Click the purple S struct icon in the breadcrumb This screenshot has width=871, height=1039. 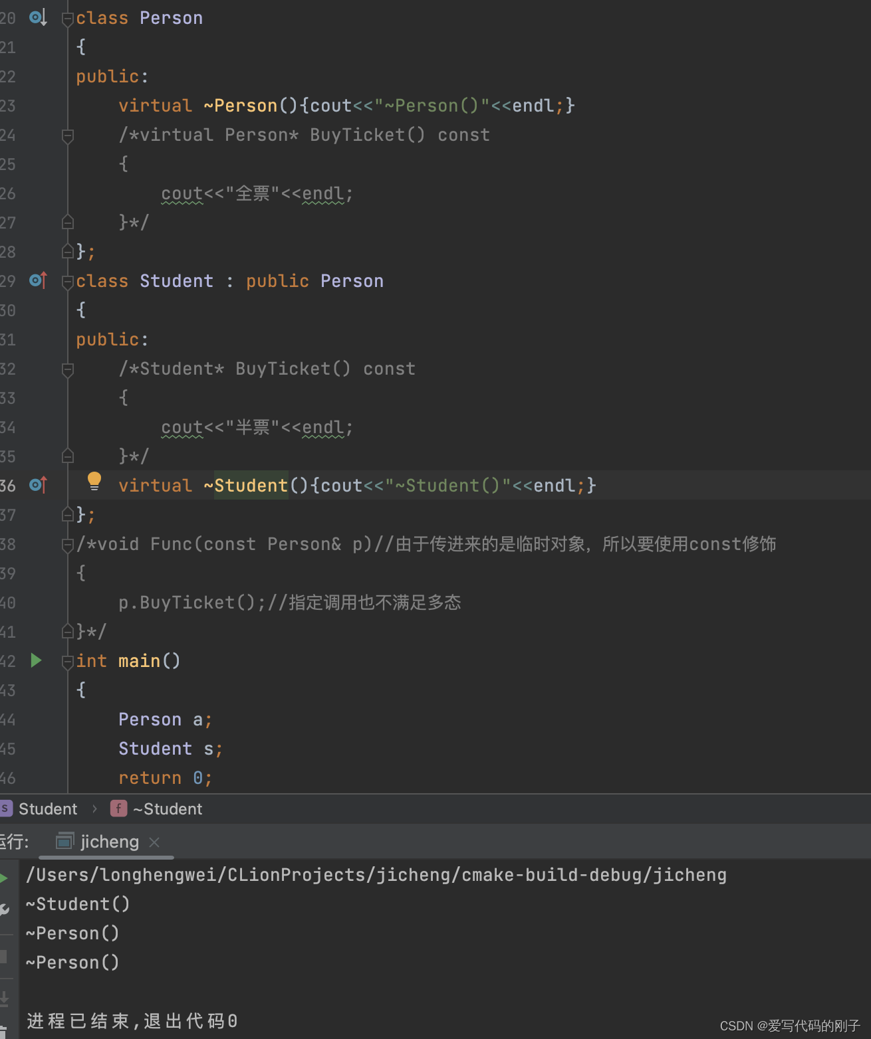coord(5,808)
